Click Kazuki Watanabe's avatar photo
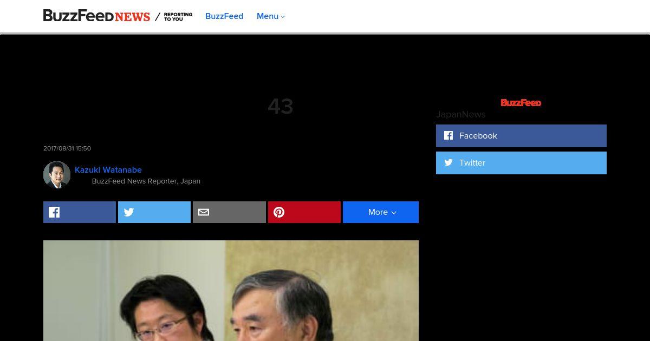This screenshot has height=341, width=650. point(57,175)
